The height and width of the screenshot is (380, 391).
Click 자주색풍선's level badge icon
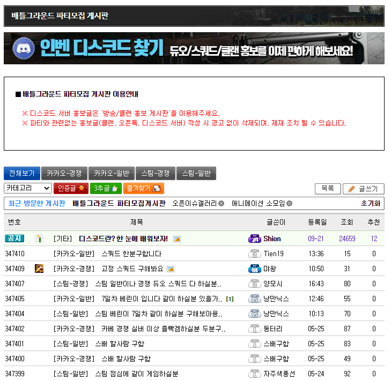click(x=255, y=374)
